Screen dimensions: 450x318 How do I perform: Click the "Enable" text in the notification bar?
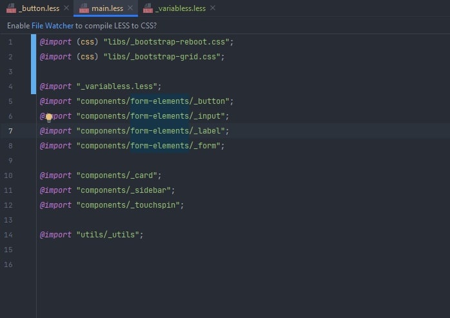[x=18, y=26]
